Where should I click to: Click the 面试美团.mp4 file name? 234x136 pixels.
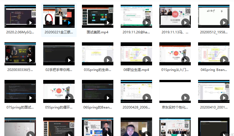(x=97, y=32)
